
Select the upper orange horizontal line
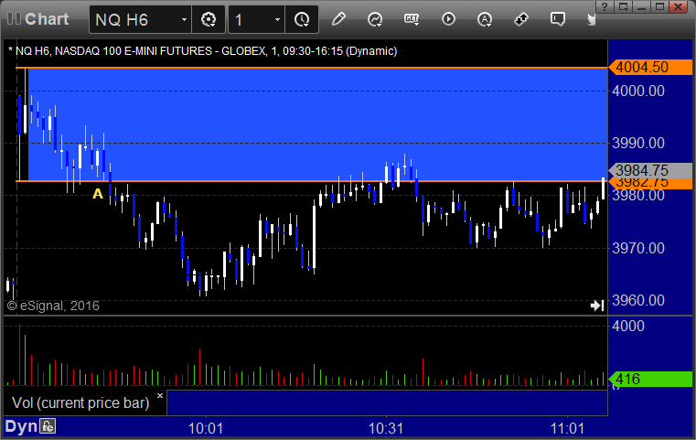tap(311, 68)
